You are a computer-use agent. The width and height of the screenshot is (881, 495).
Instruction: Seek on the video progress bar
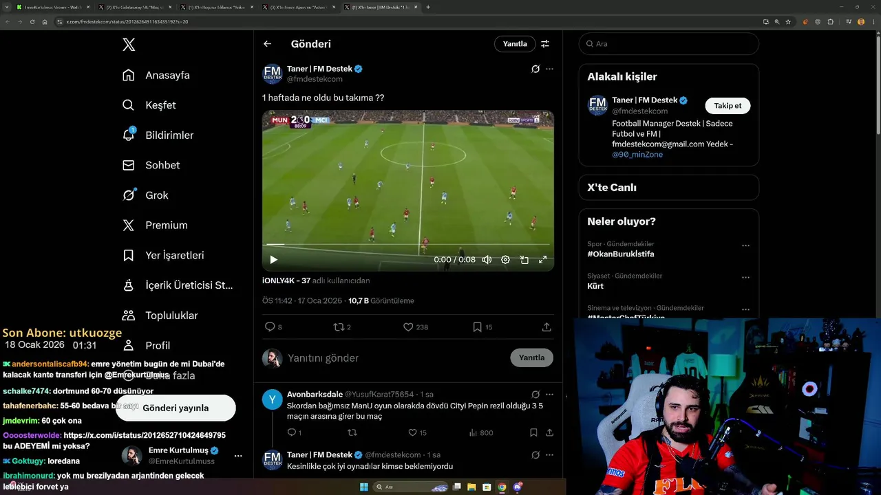click(x=407, y=244)
